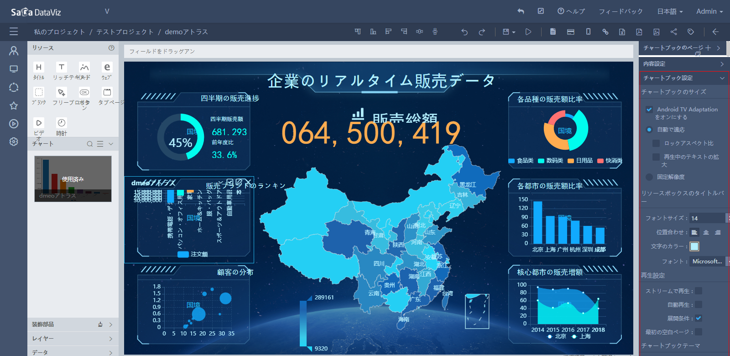Click the 文字のカラー color swatch
The width and height of the screenshot is (730, 356).
(694, 246)
